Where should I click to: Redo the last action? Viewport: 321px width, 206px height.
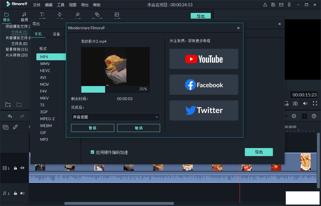[22, 116]
